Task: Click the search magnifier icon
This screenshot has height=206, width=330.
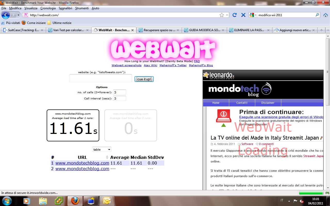Action: tap(317, 15)
